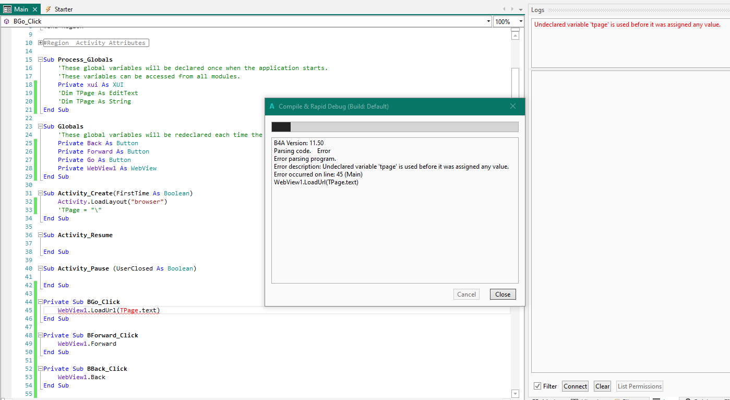Collapse the Globals sub
730x400 pixels.
(40, 126)
